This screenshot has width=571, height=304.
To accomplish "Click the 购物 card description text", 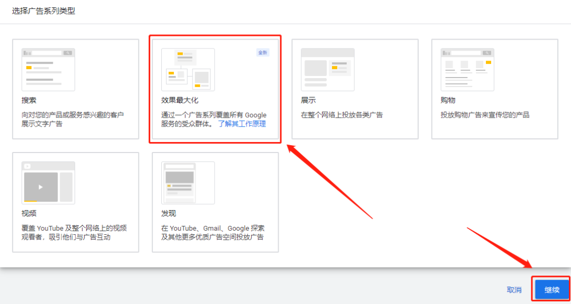I will point(485,115).
